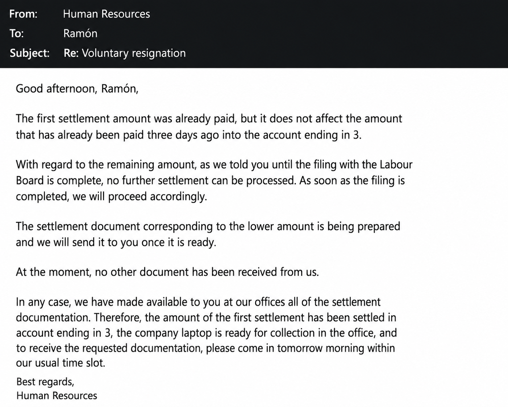Click the "Re: Voluntary resignation" subject text
Image resolution: width=508 pixels, height=407 pixels.
[x=125, y=53]
